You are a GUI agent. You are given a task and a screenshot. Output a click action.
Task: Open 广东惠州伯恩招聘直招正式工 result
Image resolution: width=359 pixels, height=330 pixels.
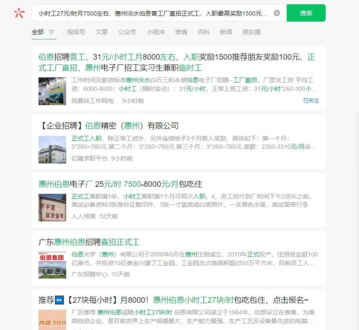(89, 242)
